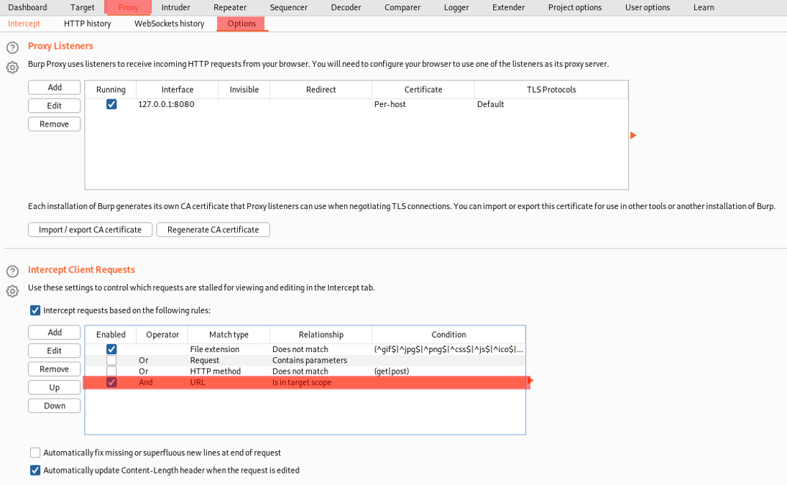Switch to the Target tab
787x485 pixels.
tap(83, 7)
